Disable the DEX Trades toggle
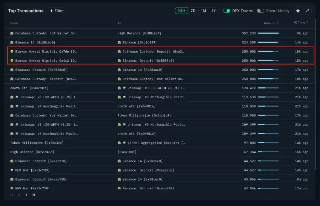This screenshot has height=206, width=320. (226, 11)
